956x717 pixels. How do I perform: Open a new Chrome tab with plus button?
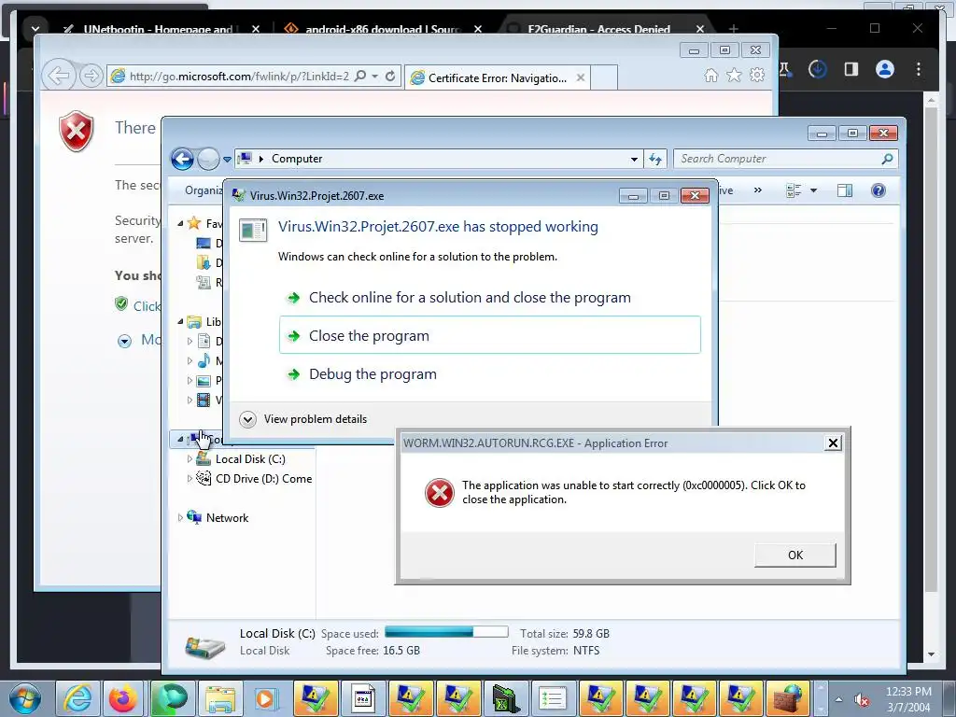click(x=734, y=29)
